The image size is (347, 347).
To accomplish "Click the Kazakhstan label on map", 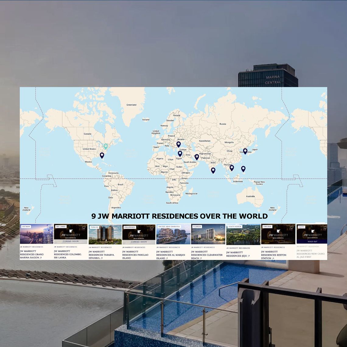I will pyautogui.click(x=205, y=141).
